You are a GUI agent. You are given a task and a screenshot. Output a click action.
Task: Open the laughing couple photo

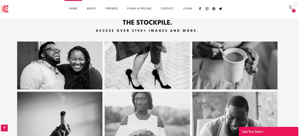pos(60,66)
